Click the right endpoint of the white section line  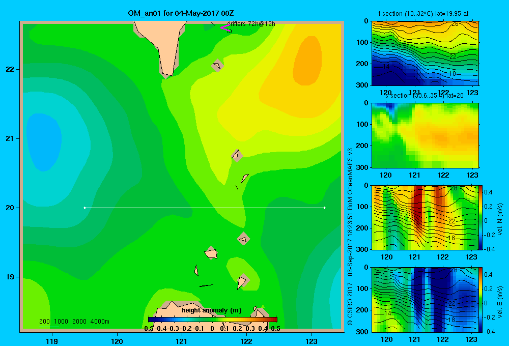pyautogui.click(x=325, y=208)
